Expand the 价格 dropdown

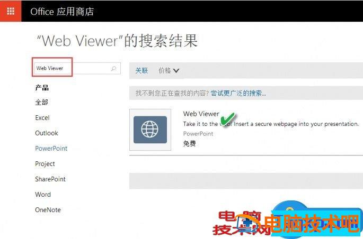(169, 70)
